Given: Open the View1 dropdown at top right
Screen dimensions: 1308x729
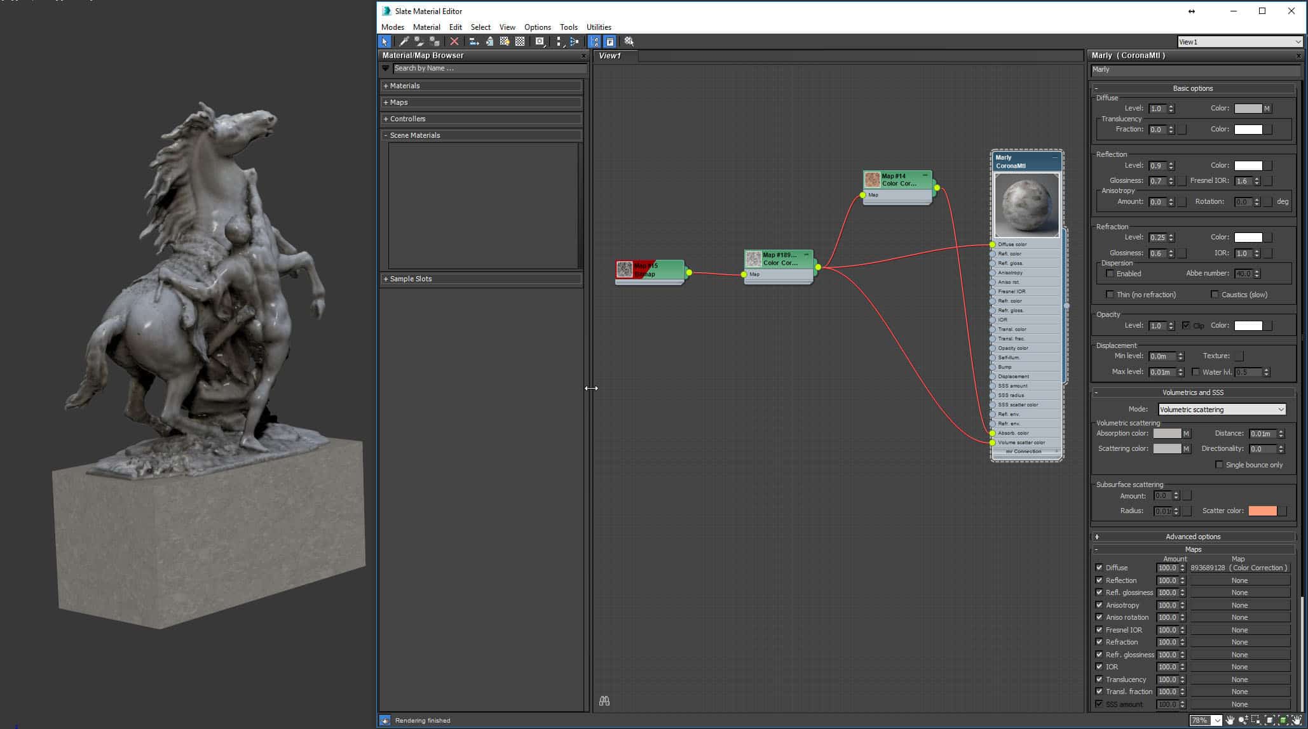Looking at the screenshot, I should [1239, 42].
